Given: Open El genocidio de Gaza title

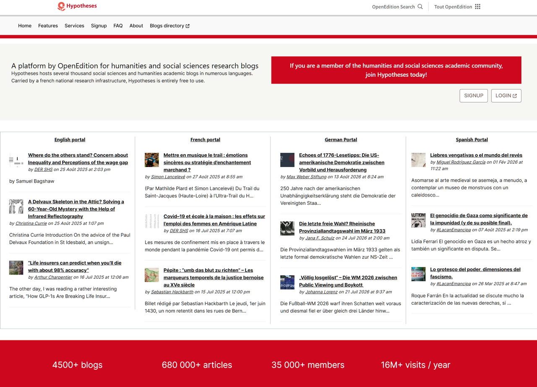Looking at the screenshot, I should click(x=479, y=219).
